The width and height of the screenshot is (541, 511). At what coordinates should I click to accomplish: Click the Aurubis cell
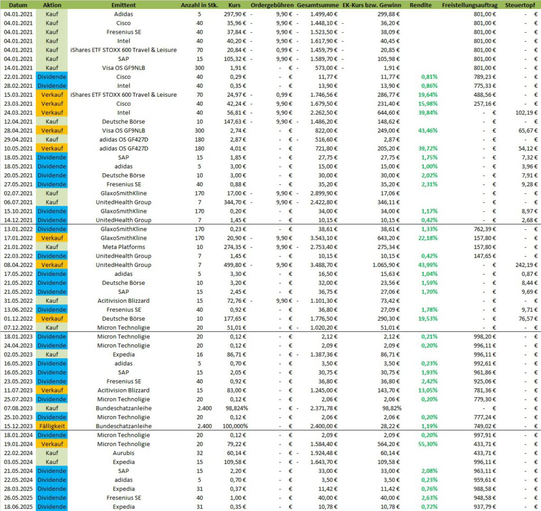(124, 454)
